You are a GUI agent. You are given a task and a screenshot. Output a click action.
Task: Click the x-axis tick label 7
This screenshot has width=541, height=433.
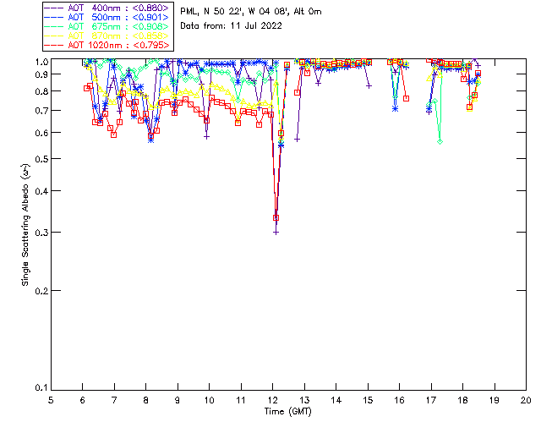114,401
